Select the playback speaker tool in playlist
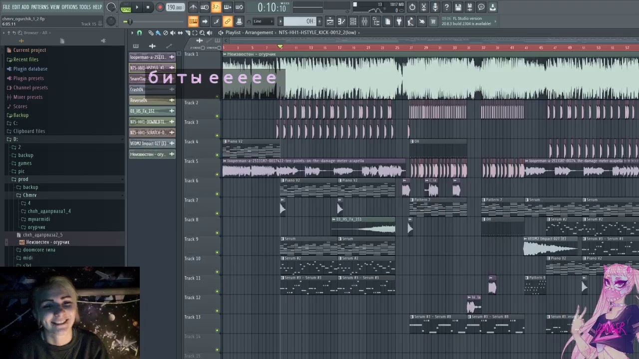Viewport: 639px width, 359px height. click(210, 33)
